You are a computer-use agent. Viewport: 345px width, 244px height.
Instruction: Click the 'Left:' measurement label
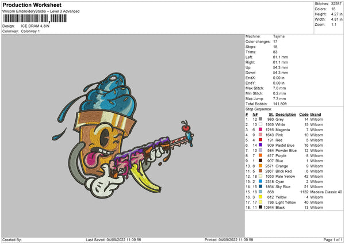click(249, 57)
